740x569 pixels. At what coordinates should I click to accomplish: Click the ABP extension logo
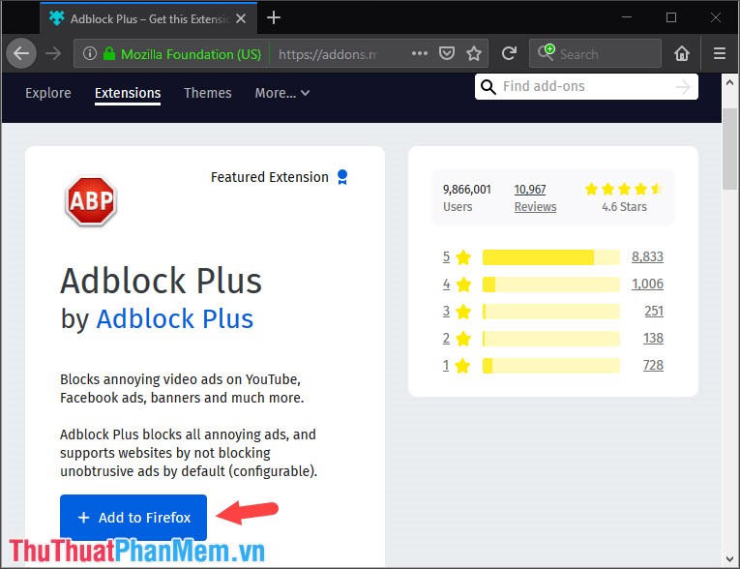pyautogui.click(x=91, y=200)
